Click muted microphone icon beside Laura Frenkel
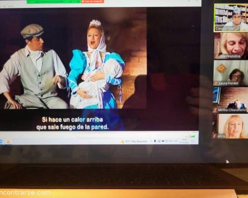 pos(216,83)
